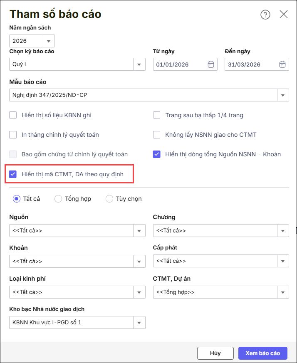Open the CTMT, Dự án dropdown

283,292
